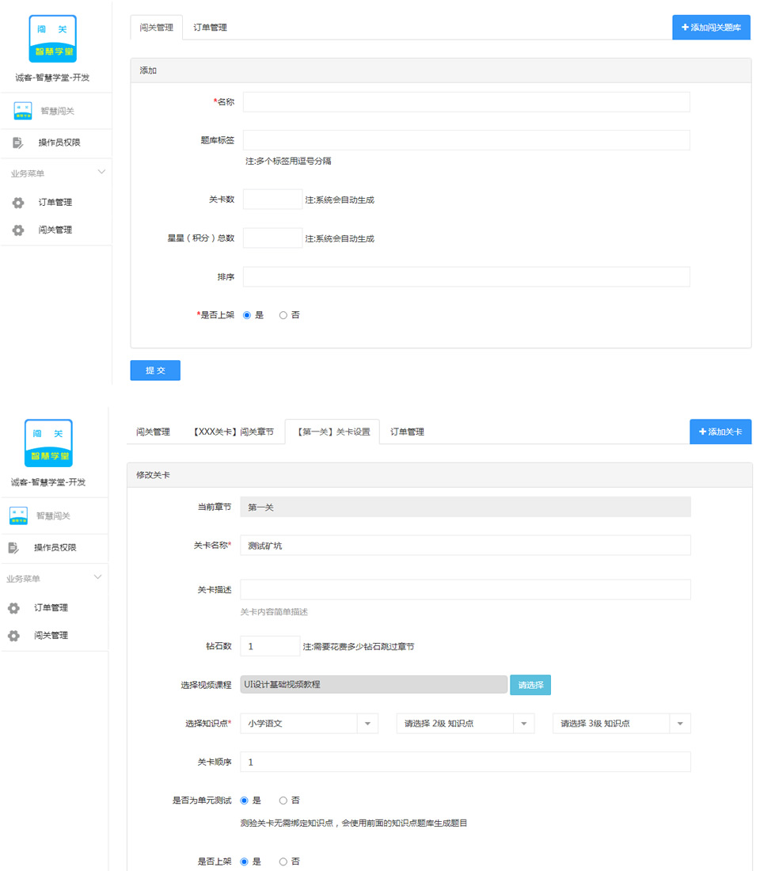This screenshot has height=871, width=760.
Task: Click gear icon beside 订单管理 in top sidebar
Action: tap(18, 203)
